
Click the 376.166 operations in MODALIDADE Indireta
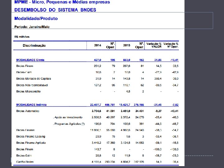coord(139,105)
